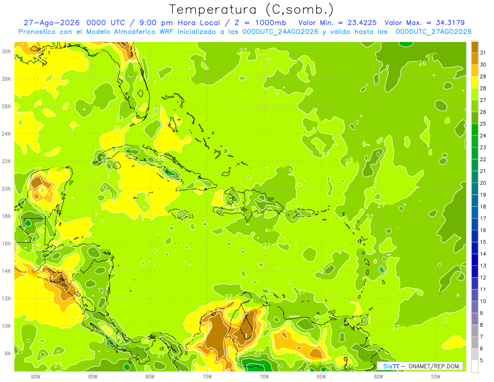Select "Pronóstico con el Modelo Atmósferico WRF" text
The height and width of the screenshot is (382, 494).
click(x=97, y=32)
